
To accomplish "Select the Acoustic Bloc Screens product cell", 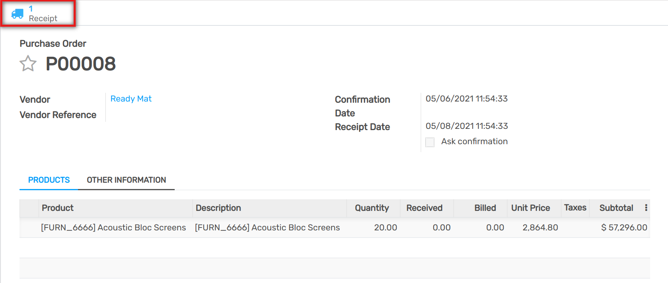I will click(x=113, y=227).
